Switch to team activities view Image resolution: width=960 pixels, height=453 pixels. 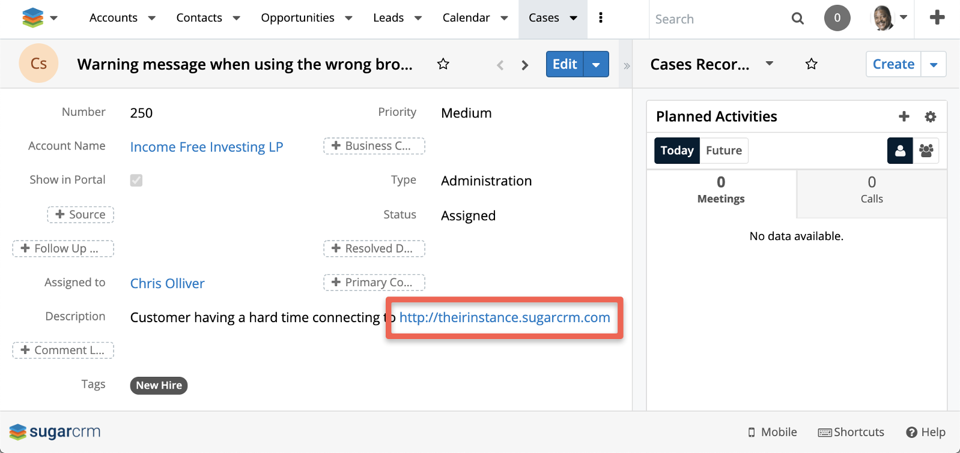(x=926, y=151)
